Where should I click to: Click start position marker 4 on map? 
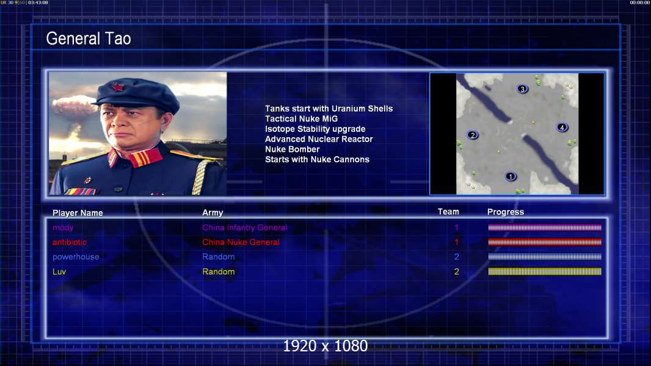pos(562,127)
